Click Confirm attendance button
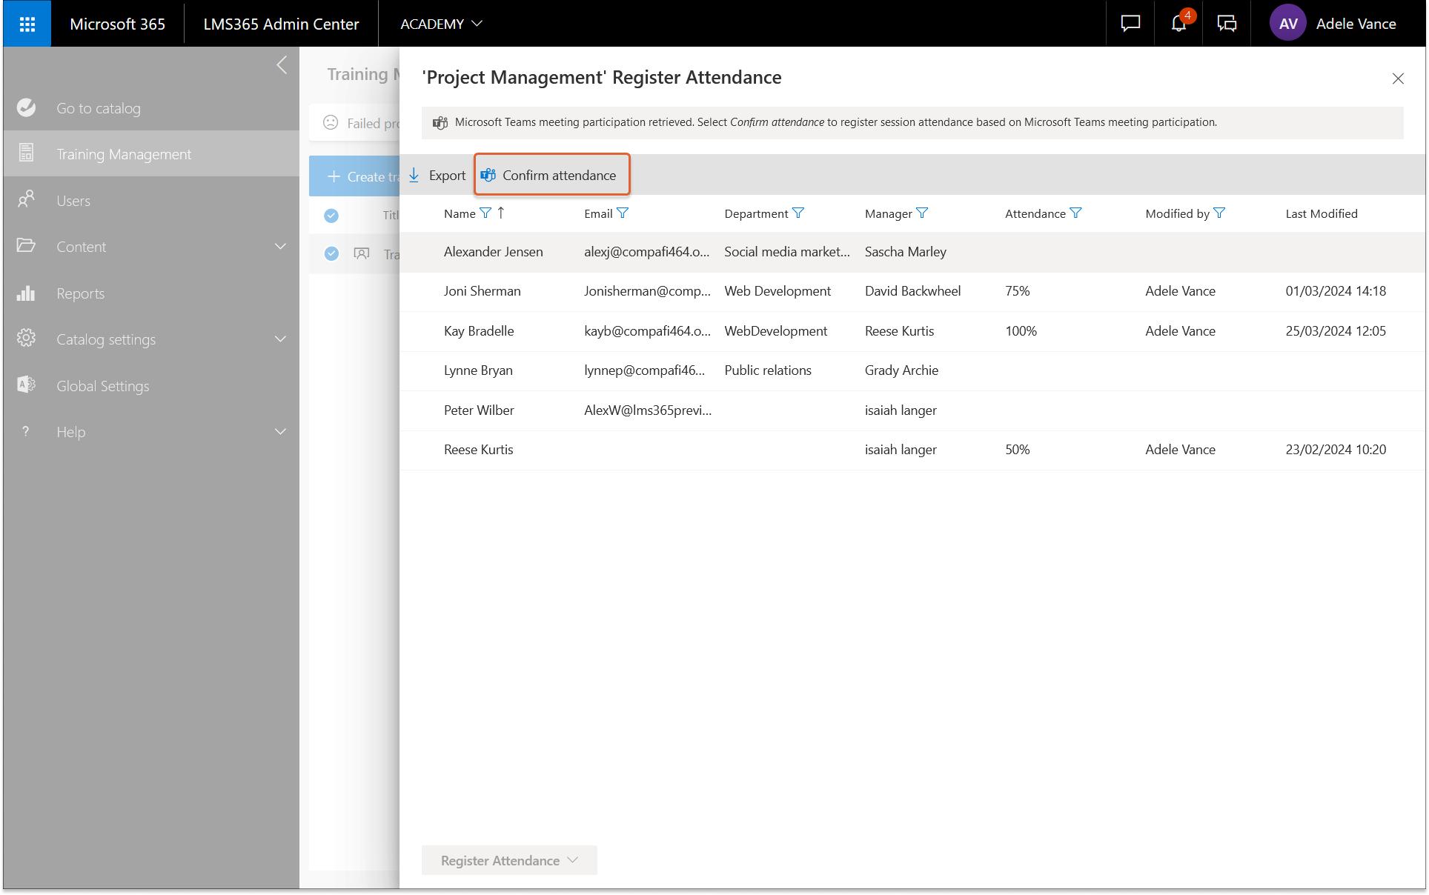Screen dimensions: 1429x895 pyautogui.click(x=551, y=176)
